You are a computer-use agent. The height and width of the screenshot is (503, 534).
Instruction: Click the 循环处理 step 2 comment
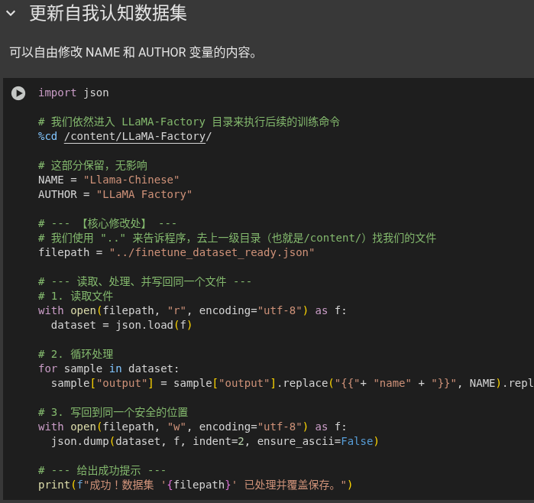tap(76, 354)
